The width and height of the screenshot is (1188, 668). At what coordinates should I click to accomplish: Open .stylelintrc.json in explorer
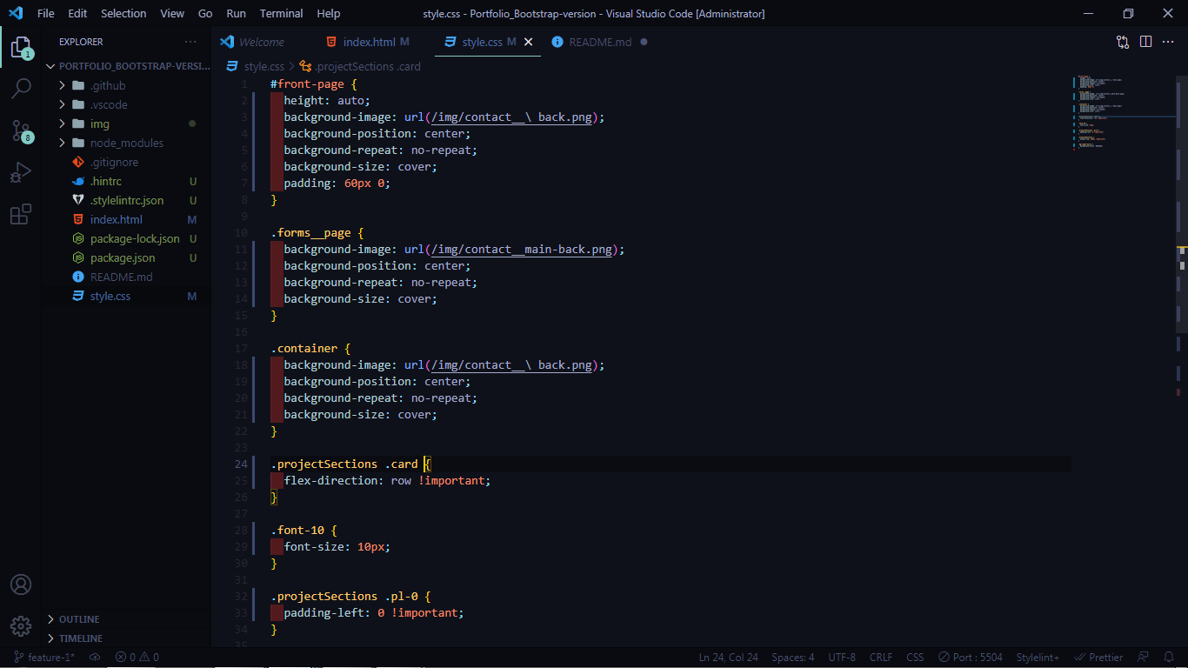[128, 200]
